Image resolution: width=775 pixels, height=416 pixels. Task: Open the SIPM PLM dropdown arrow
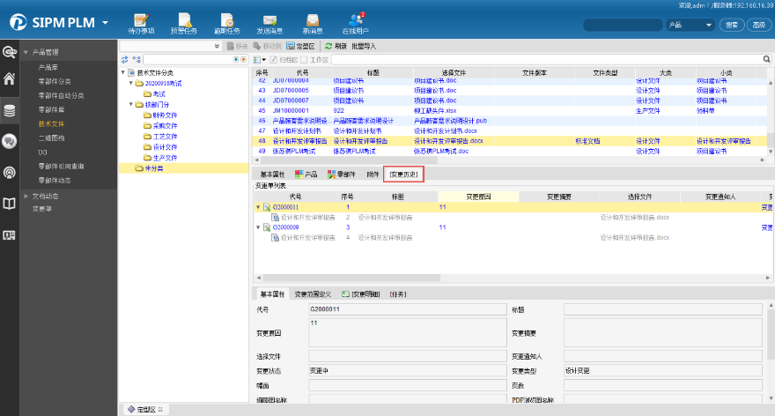click(106, 22)
